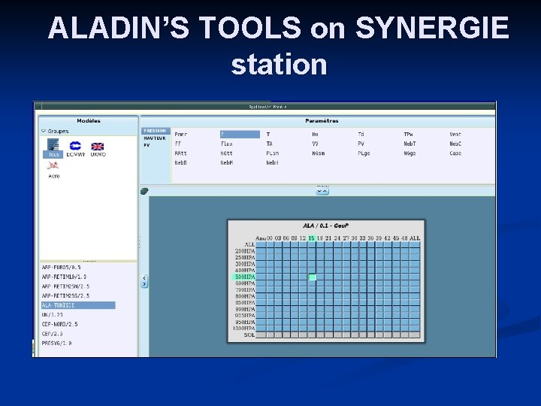
Task: Select the NGsm parameter
Action: point(318,153)
